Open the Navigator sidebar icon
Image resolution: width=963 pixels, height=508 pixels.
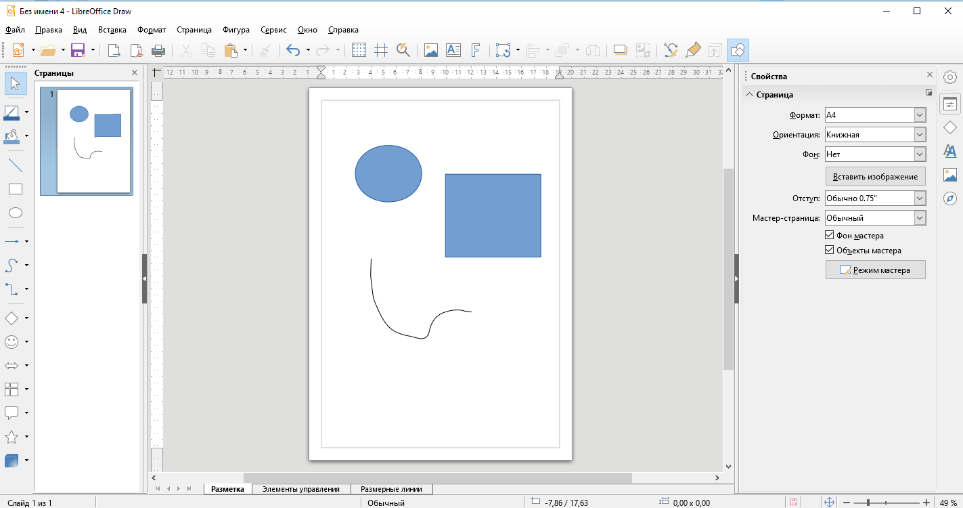(950, 198)
